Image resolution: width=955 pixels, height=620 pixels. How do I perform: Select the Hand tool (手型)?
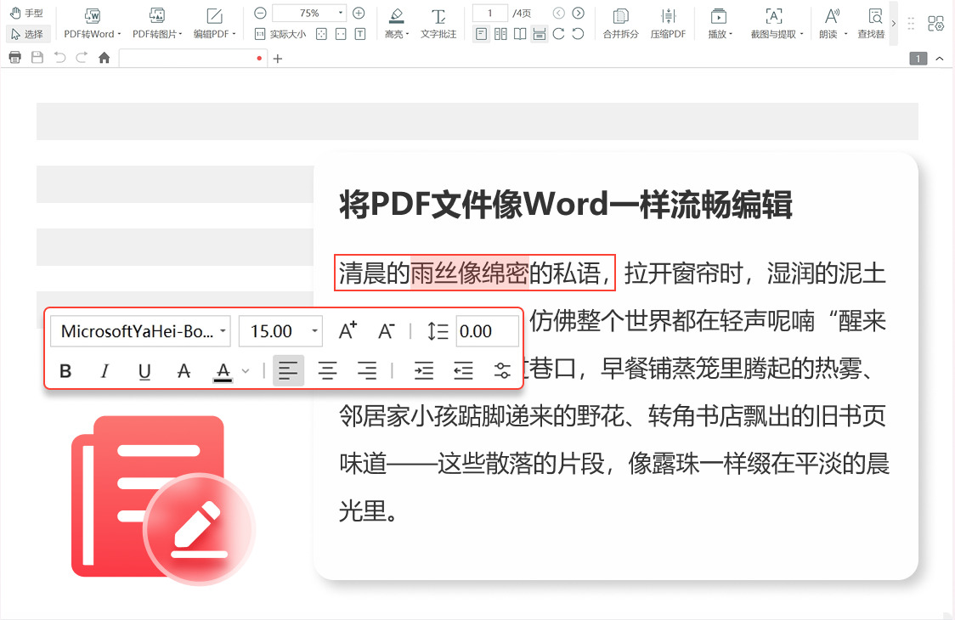tap(27, 13)
